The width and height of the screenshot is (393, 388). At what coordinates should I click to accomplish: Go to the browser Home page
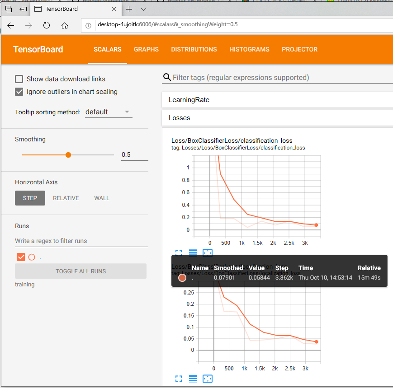pos(65,25)
